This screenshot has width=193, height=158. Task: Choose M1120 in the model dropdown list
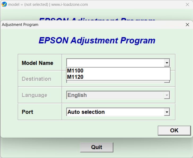[x=118, y=77]
